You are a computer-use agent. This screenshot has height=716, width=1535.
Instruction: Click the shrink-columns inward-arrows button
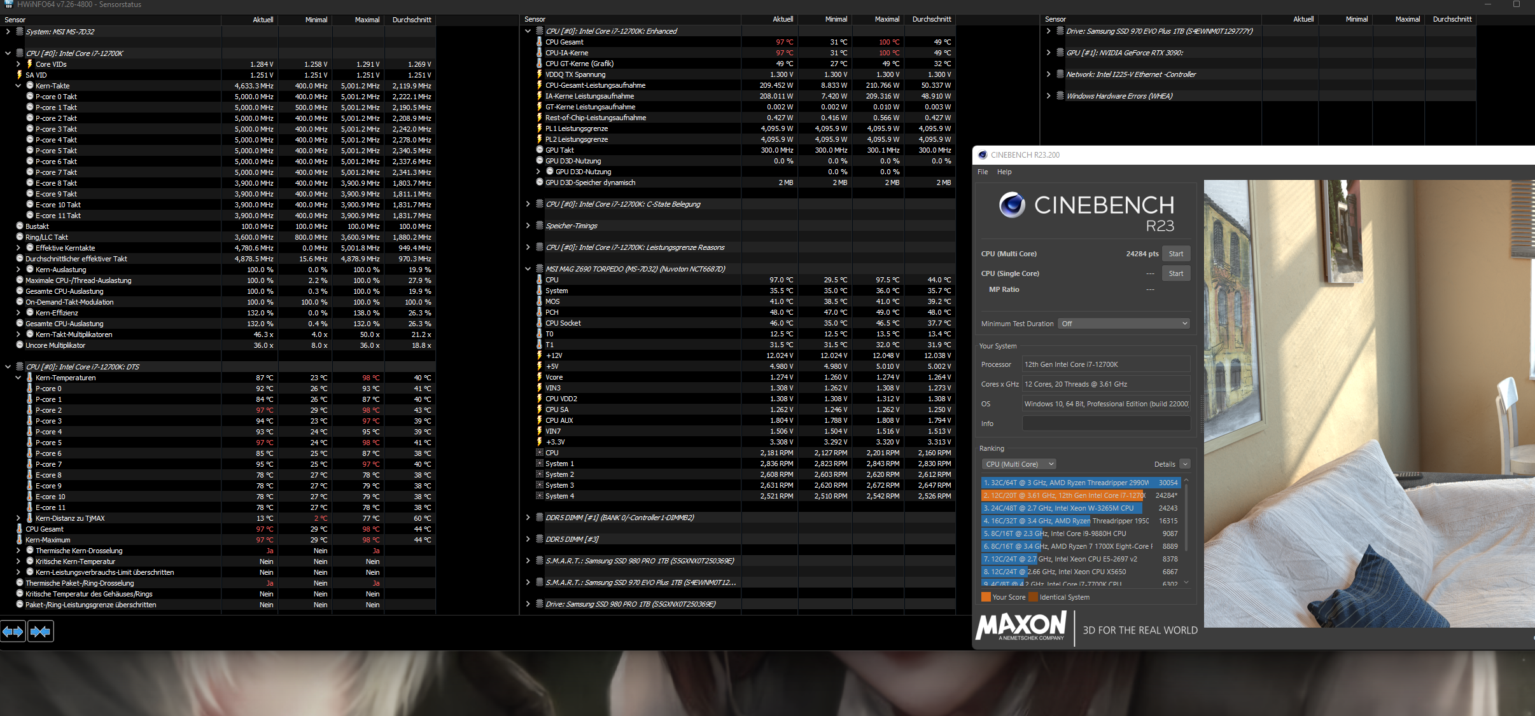click(x=40, y=631)
